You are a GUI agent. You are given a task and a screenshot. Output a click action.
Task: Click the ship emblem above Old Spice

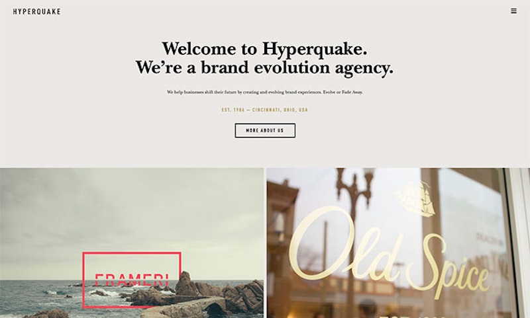415,198
